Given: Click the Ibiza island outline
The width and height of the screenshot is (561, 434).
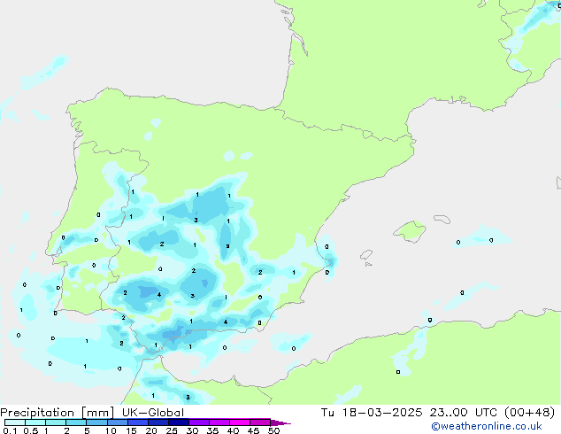Looking at the screenshot, I should pyautogui.click(x=366, y=255).
